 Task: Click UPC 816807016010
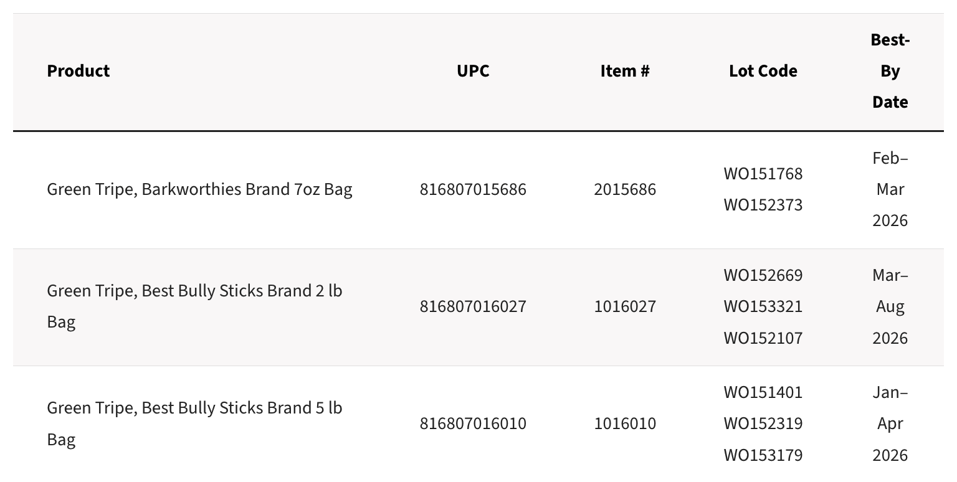[x=473, y=423]
